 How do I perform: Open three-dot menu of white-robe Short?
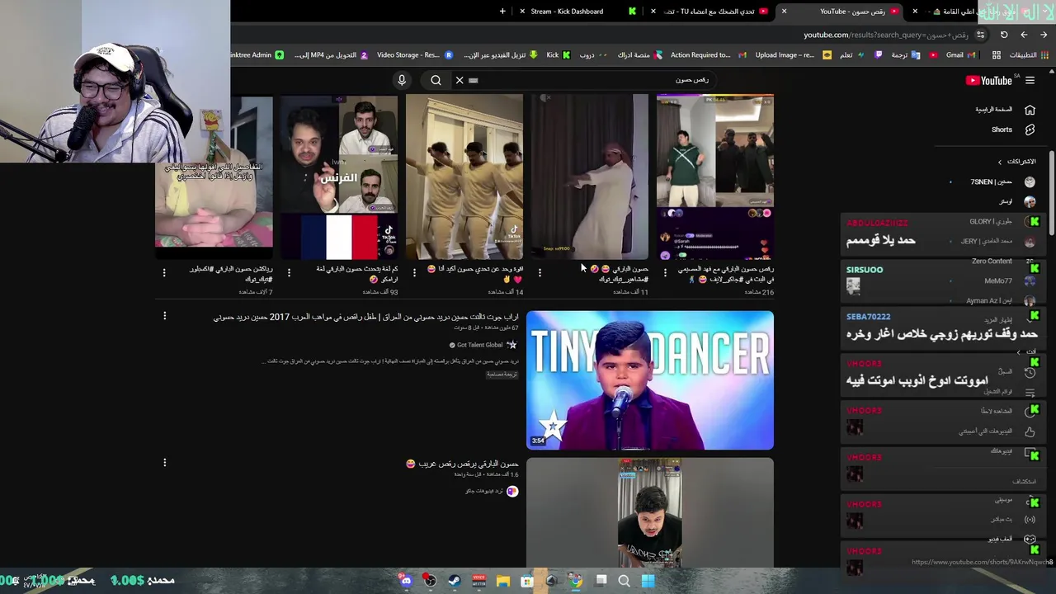pos(540,272)
